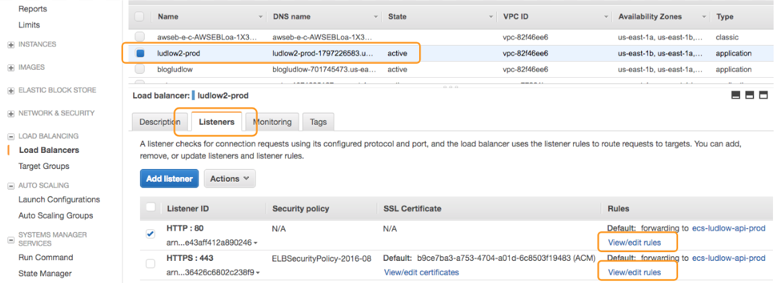Screen dimensions: 775x283
Task: Expand the HTTP listener ARN dropdown arrow
Action: [x=255, y=243]
